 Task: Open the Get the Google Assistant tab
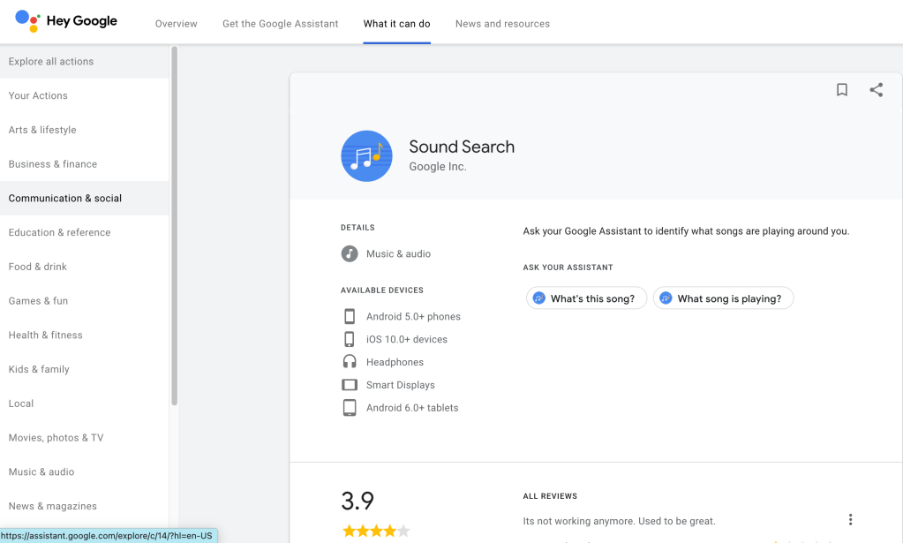click(280, 24)
